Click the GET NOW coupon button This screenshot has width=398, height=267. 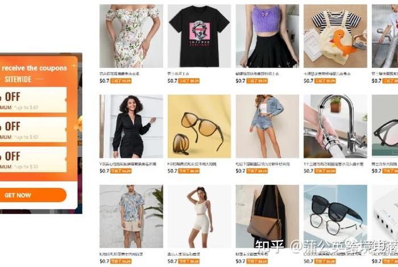(x=33, y=195)
